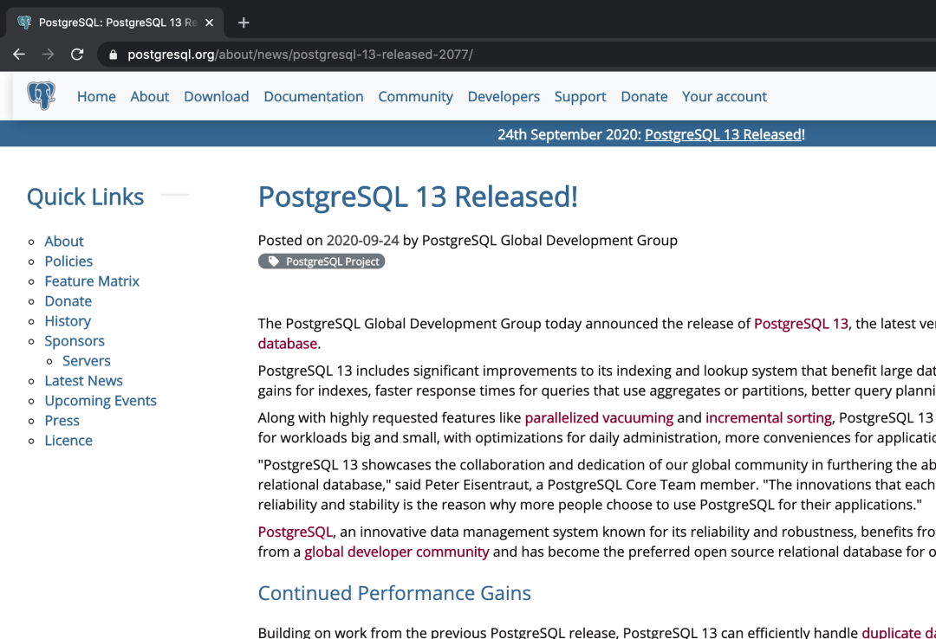Open Upcoming Events from Quick Links
936x639 pixels.
(x=101, y=400)
